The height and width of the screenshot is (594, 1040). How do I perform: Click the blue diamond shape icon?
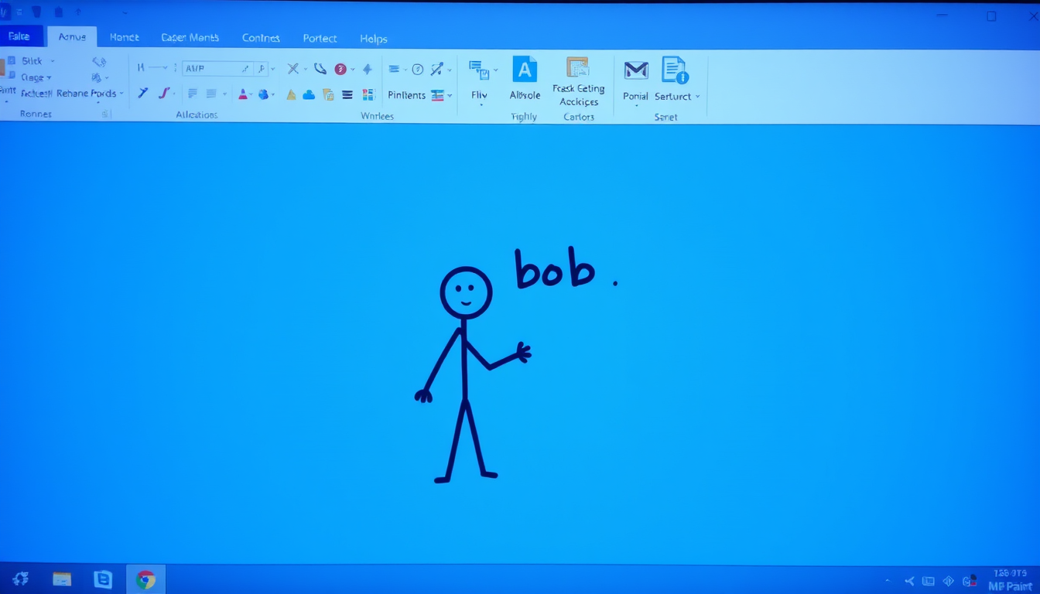(x=367, y=69)
